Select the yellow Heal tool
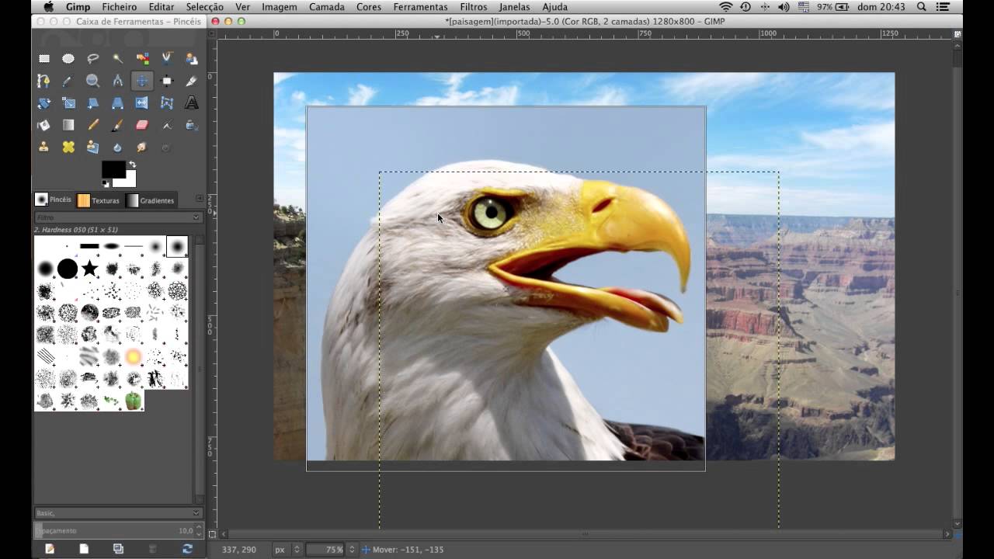Viewport: 994px width, 559px height. 68,147
